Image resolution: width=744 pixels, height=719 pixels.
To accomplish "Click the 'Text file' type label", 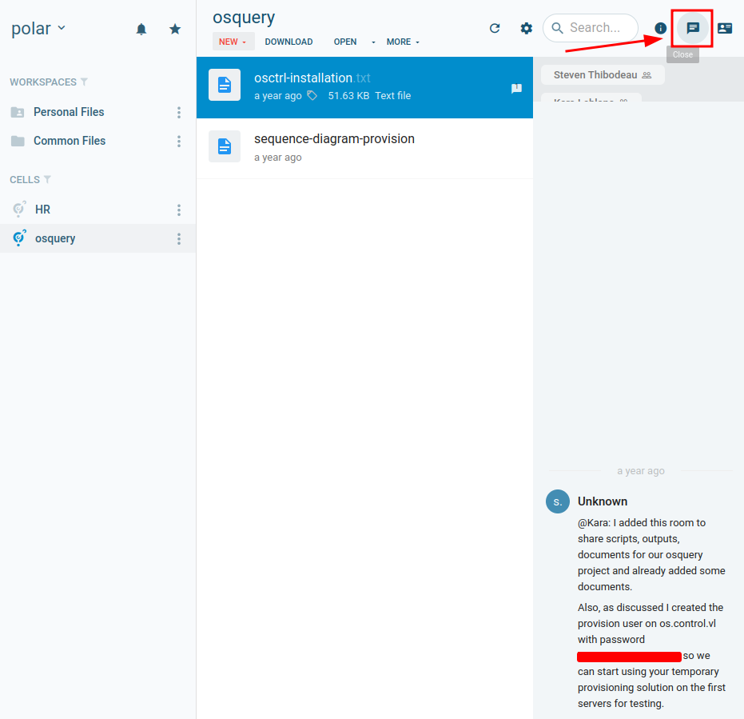I will click(x=393, y=95).
